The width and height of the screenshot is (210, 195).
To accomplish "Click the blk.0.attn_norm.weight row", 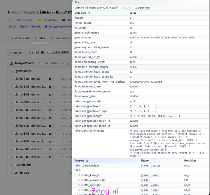I will point(141,180).
